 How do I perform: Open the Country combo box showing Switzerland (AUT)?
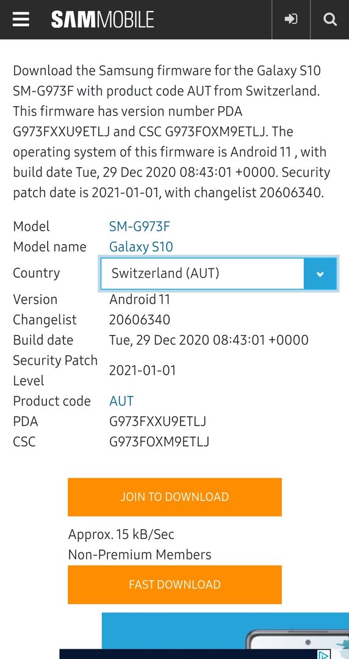(218, 273)
